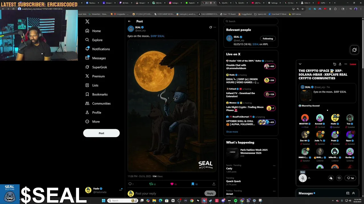Screen dimensions: 364x204
Task: Click the $XRP cashtag link in post
Action: [154, 36]
